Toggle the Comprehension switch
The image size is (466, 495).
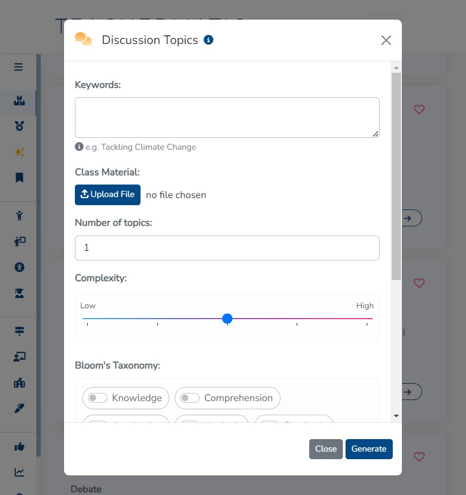[190, 398]
